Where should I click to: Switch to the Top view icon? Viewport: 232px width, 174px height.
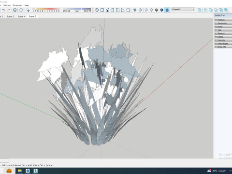102,10
